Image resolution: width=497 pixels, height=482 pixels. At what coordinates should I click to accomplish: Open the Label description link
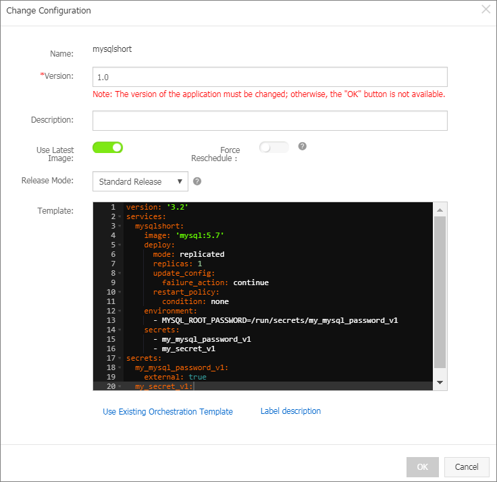[290, 411]
